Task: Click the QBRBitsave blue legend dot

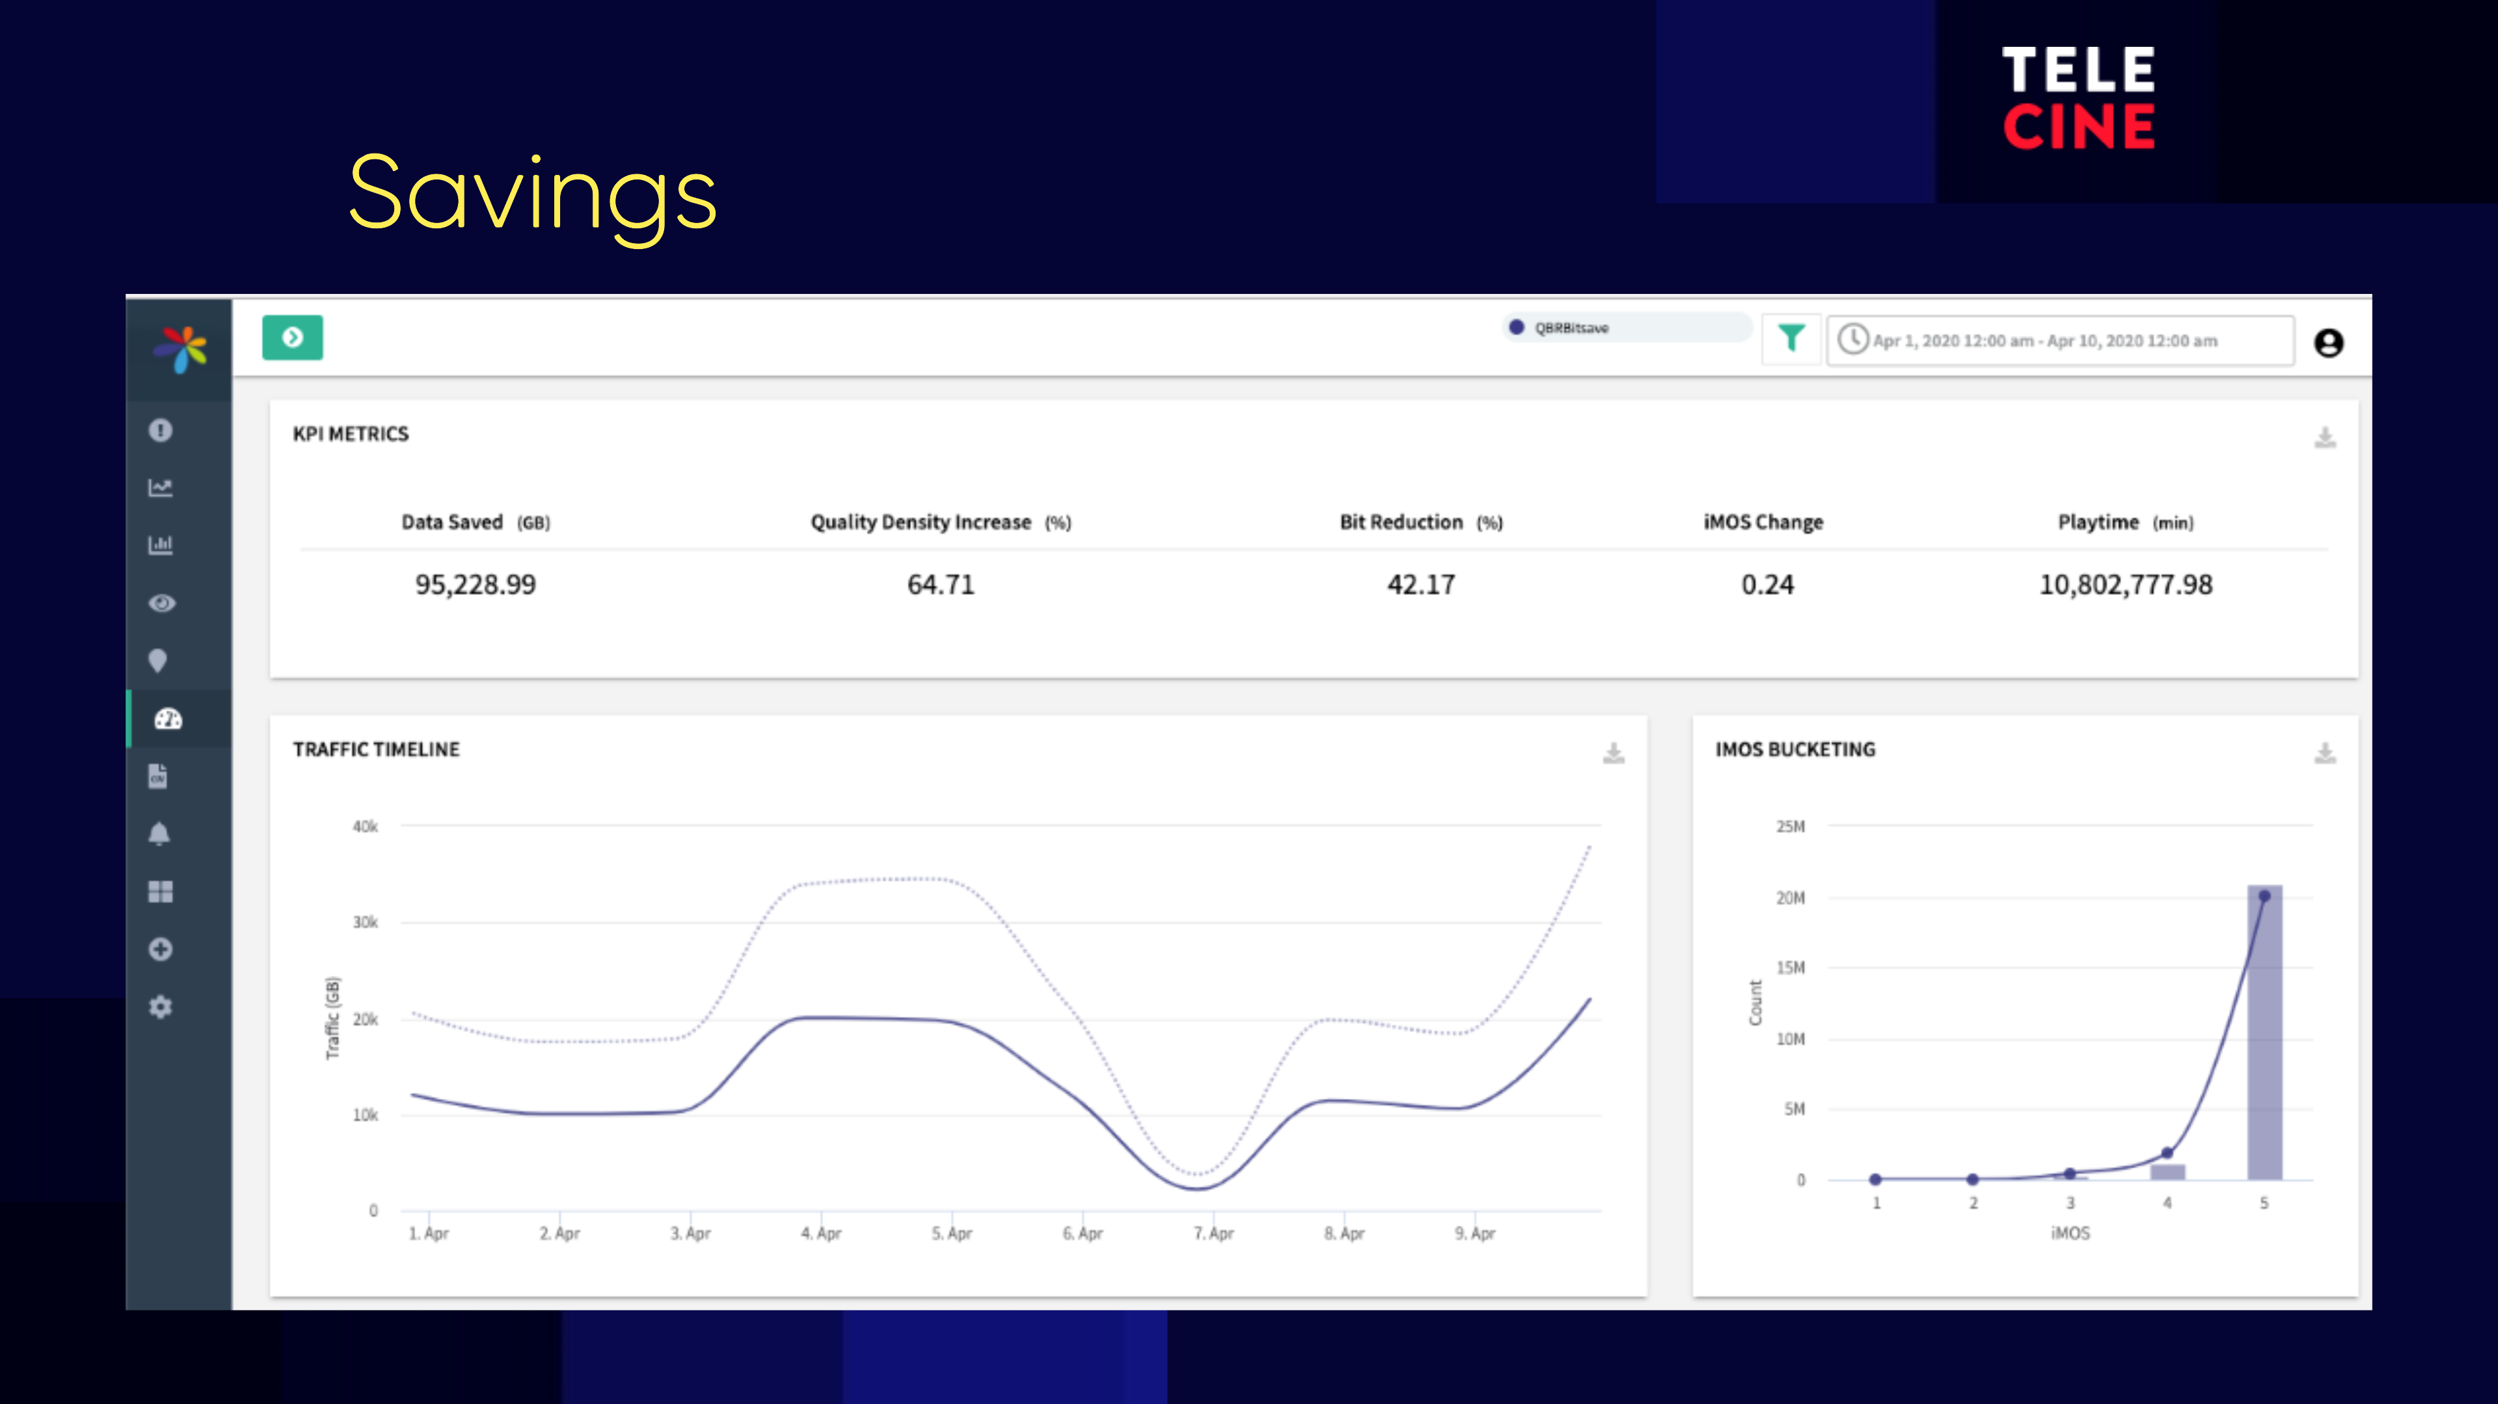Action: [x=1518, y=328]
